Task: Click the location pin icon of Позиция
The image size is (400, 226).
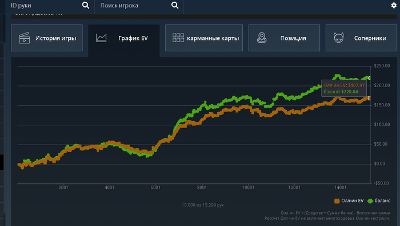Action: (x=262, y=38)
